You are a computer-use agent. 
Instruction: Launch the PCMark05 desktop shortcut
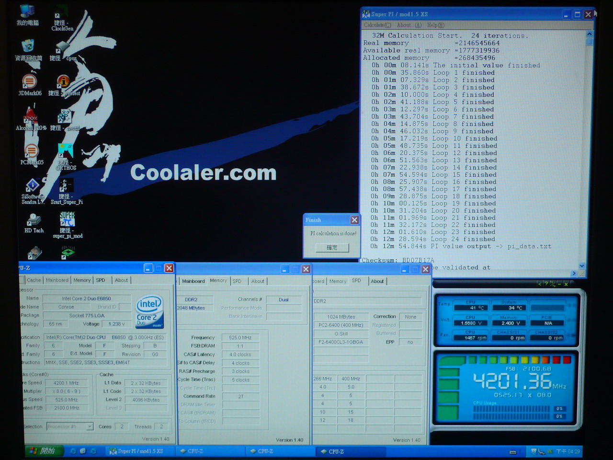click(x=32, y=154)
